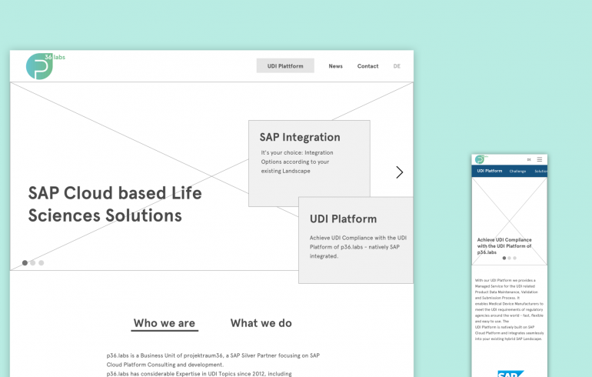Switch to the Who we are tab
The image size is (592, 377).
(x=165, y=323)
